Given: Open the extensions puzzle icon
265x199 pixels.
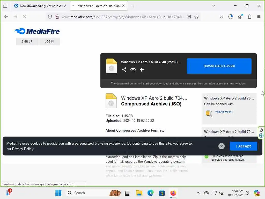Looking at the screenshot, I should tap(250, 17).
